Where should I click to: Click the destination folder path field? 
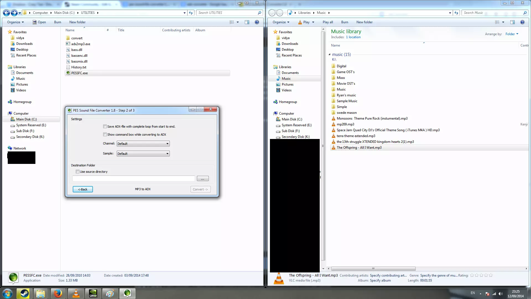point(134,179)
